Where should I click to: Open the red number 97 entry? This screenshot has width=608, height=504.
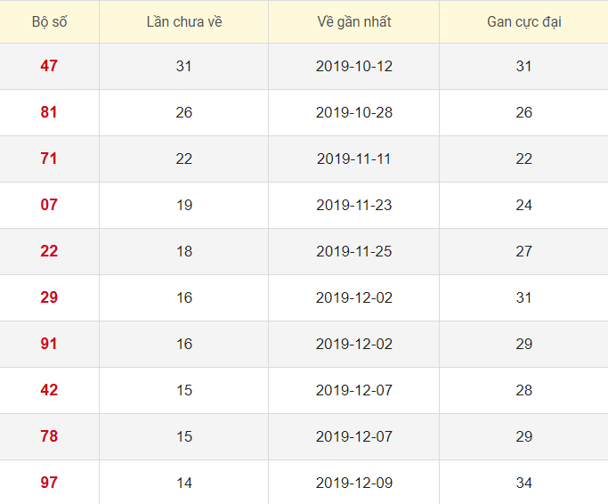tap(49, 483)
